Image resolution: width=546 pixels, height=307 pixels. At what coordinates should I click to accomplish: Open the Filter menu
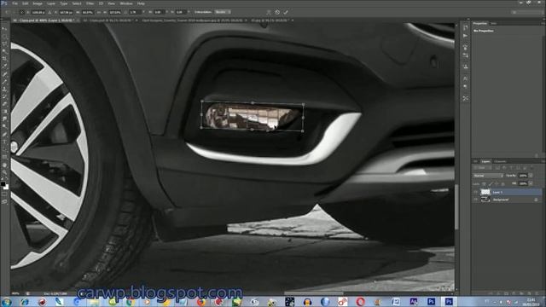click(90, 3)
